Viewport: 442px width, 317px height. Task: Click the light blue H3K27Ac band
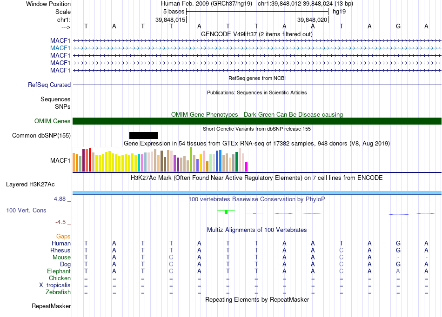point(257,192)
